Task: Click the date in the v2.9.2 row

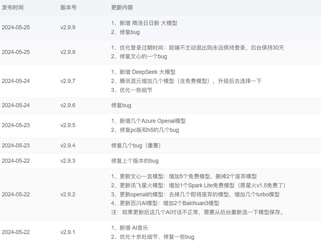Action: coord(16,194)
